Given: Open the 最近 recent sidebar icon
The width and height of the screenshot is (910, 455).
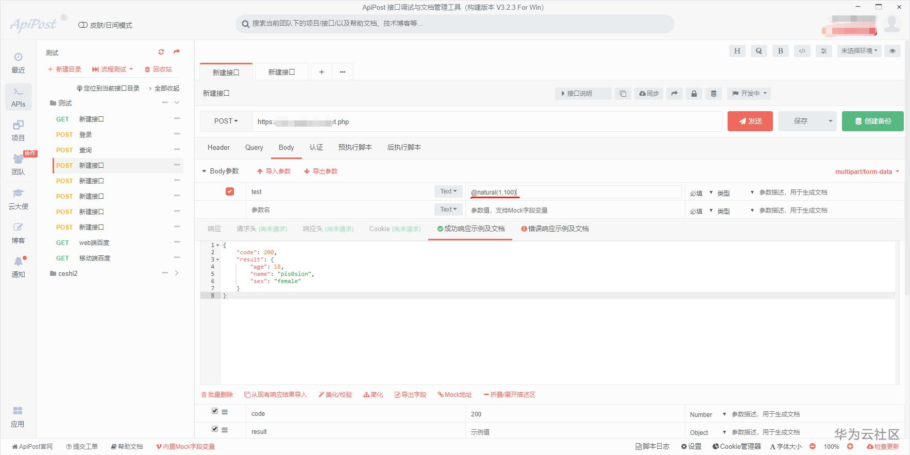Looking at the screenshot, I should coord(18,63).
